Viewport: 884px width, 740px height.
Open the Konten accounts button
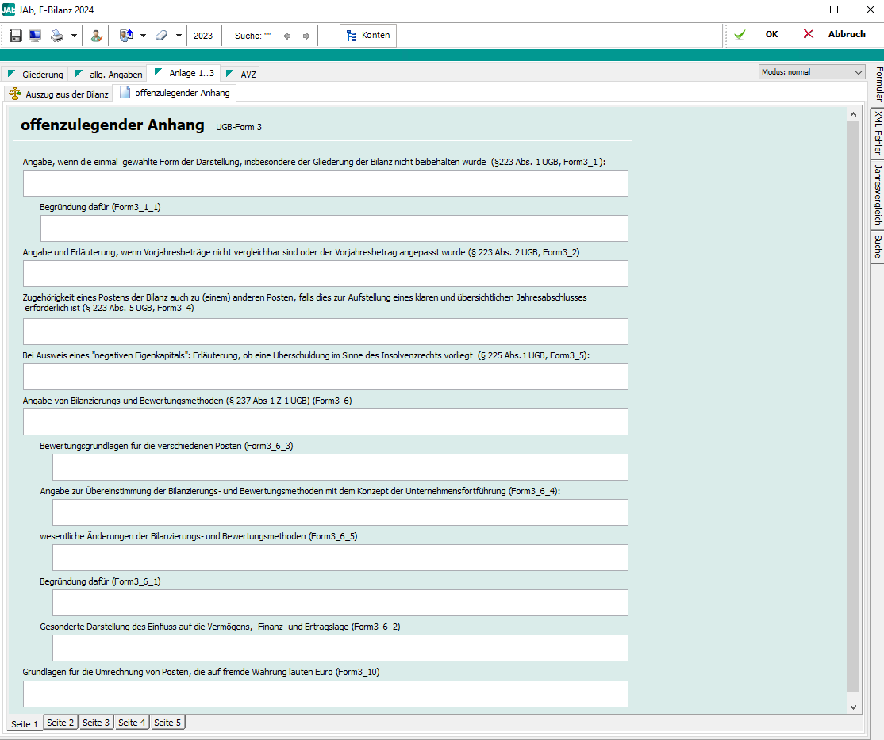click(x=368, y=36)
